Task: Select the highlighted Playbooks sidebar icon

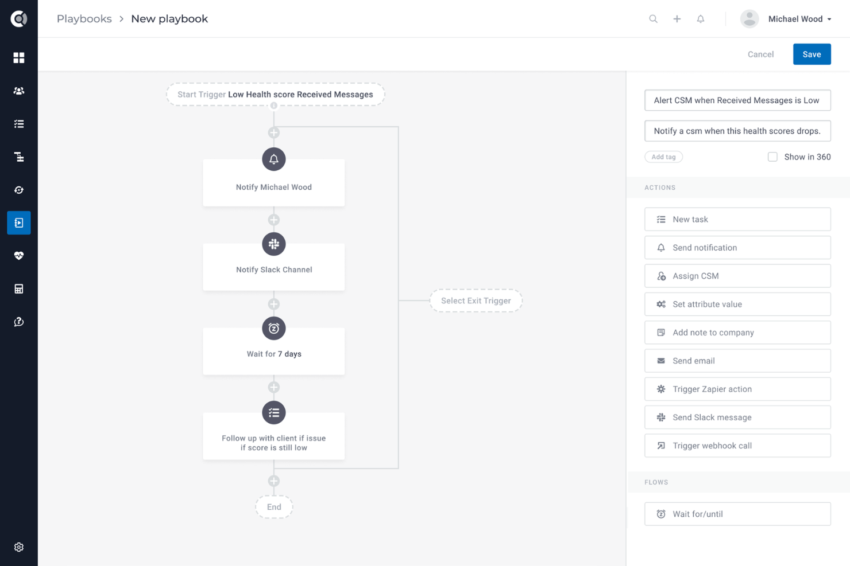Action: tap(19, 223)
